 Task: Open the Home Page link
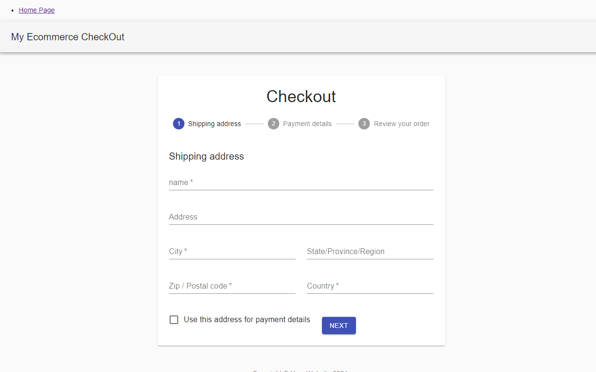(36, 10)
